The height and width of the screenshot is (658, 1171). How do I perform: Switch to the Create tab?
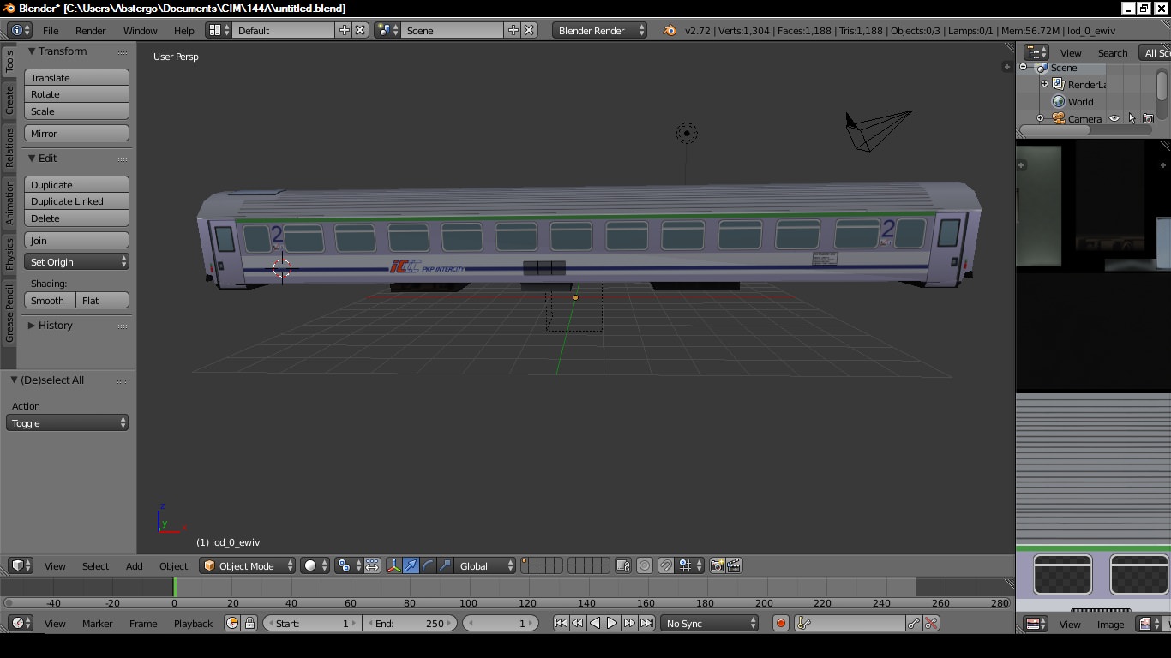(x=9, y=99)
